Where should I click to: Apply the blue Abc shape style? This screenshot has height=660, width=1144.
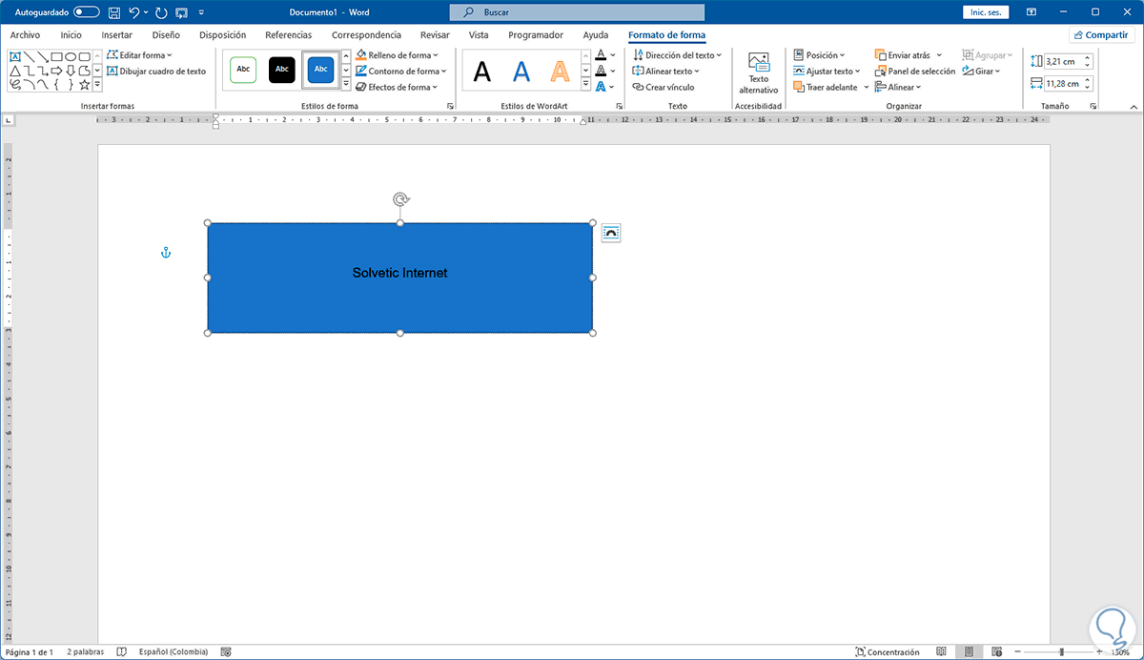click(x=320, y=70)
